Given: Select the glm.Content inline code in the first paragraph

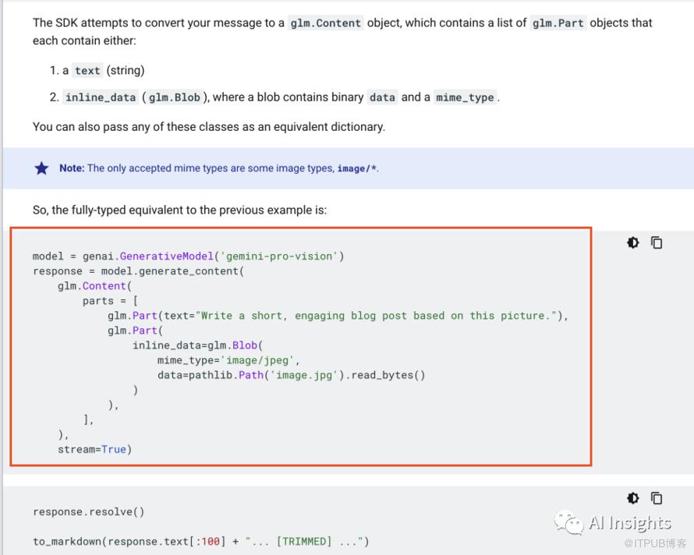Looking at the screenshot, I should coord(325,23).
